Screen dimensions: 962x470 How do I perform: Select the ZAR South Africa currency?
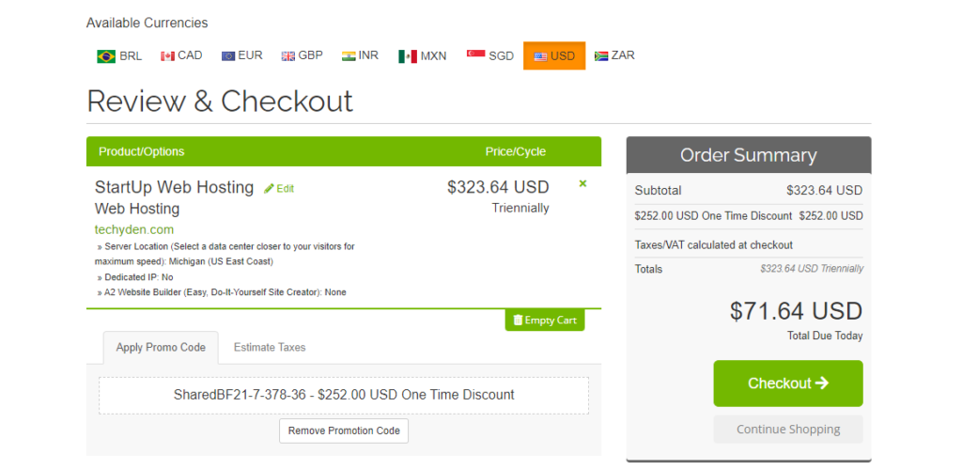(x=614, y=55)
